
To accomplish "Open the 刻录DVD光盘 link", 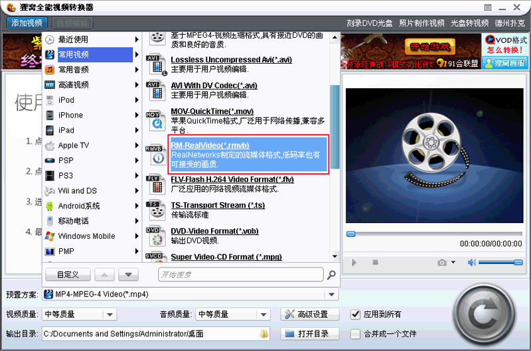I will 370,23.
